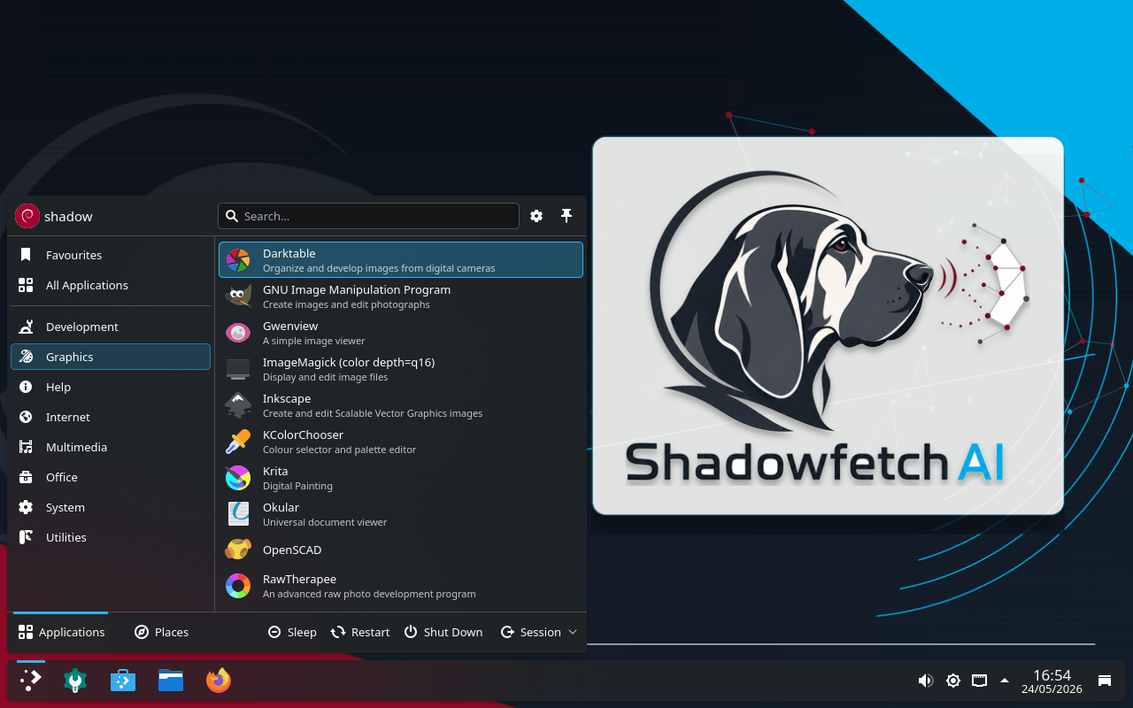
Task: Pin the application launcher open
Action: click(566, 216)
